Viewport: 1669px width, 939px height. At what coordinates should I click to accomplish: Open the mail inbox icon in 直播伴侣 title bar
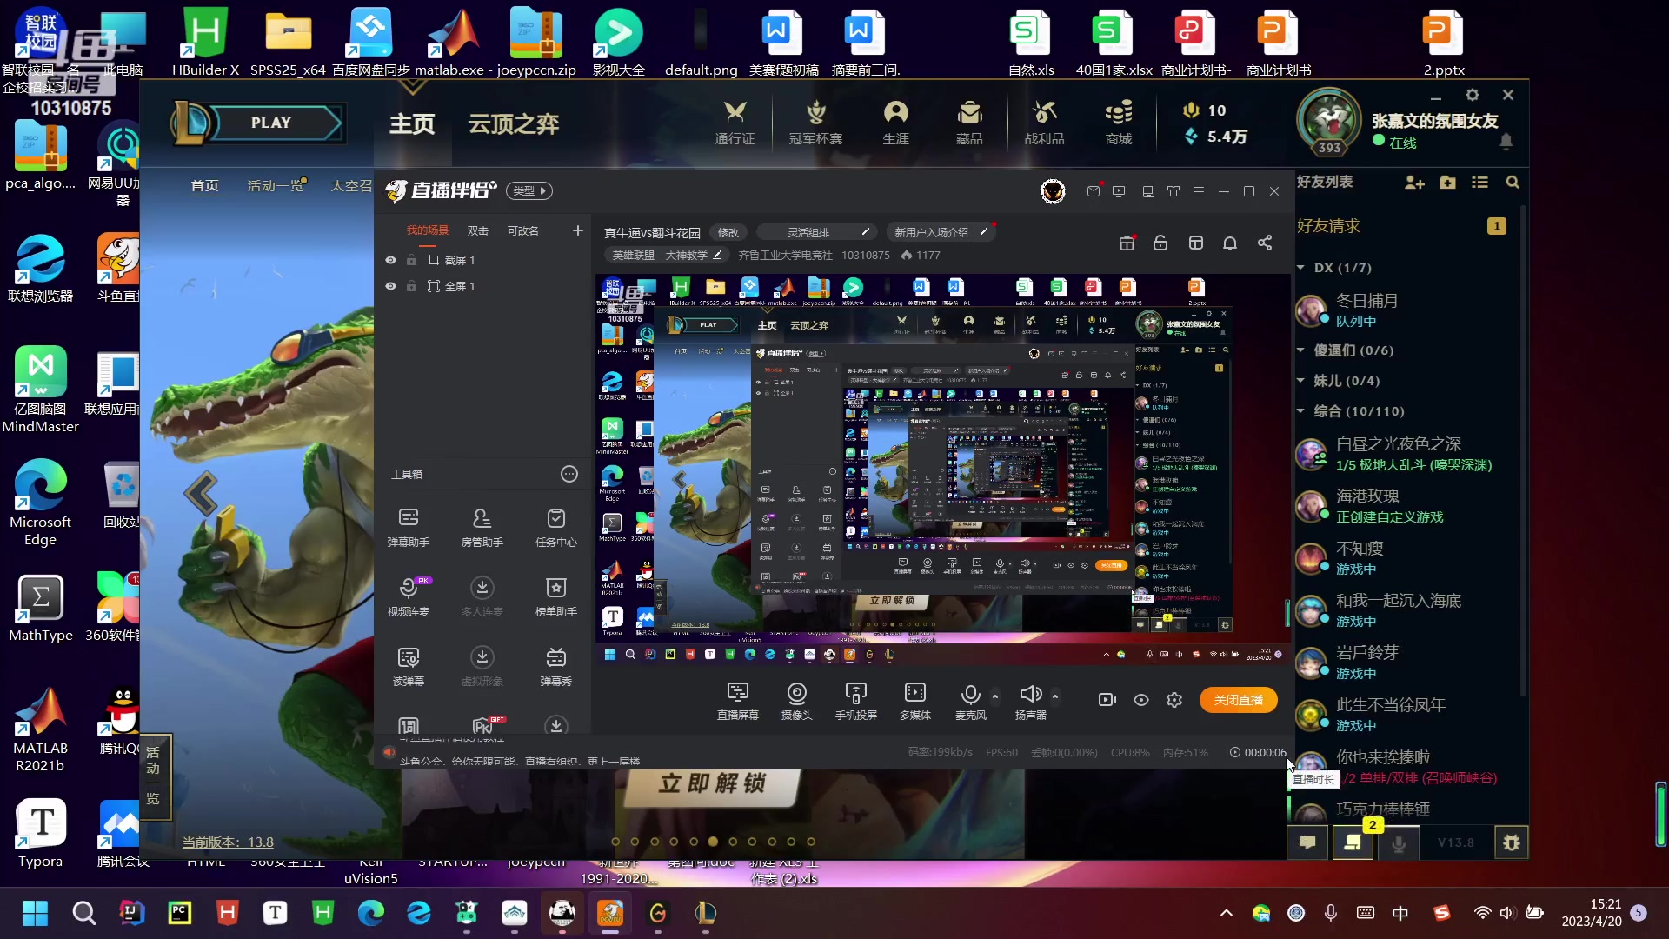pyautogui.click(x=1094, y=191)
